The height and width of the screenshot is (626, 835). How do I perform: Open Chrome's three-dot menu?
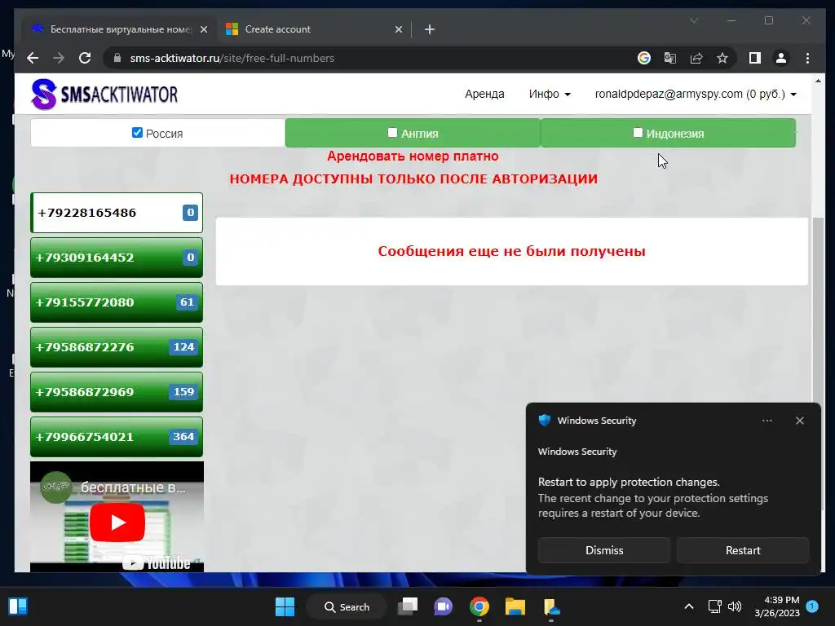coord(807,58)
